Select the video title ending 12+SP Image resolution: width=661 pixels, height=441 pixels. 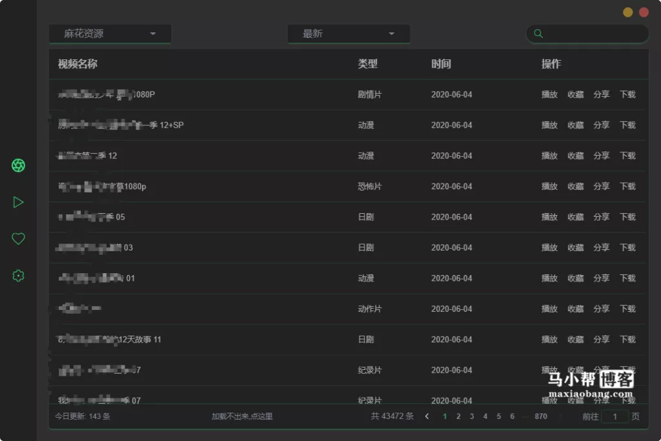[121, 125]
